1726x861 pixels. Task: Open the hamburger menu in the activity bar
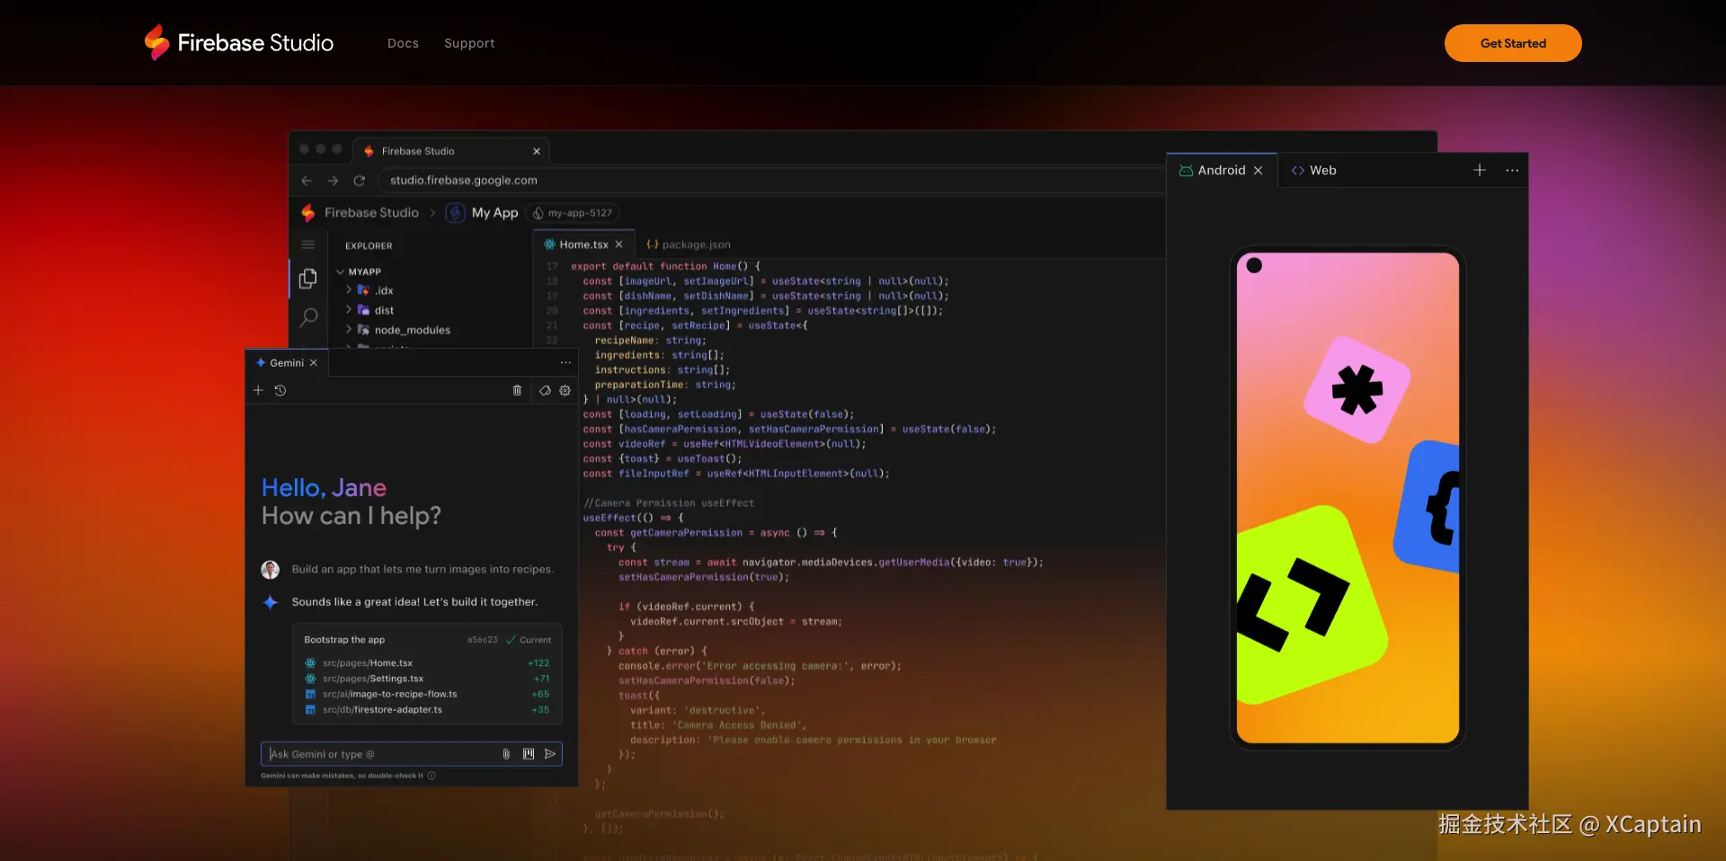[308, 244]
